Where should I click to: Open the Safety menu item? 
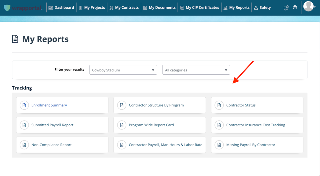[x=262, y=8]
